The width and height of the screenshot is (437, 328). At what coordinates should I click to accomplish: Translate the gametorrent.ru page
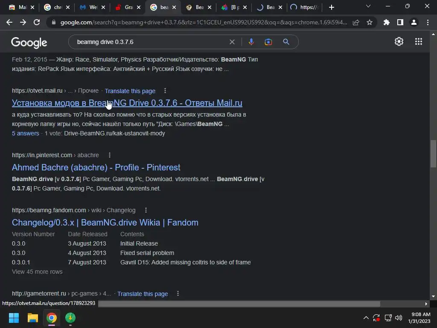tap(143, 294)
